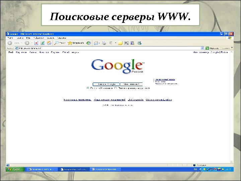
Task: Click the green globe Media toolbar icon
Action: click(x=88, y=43)
